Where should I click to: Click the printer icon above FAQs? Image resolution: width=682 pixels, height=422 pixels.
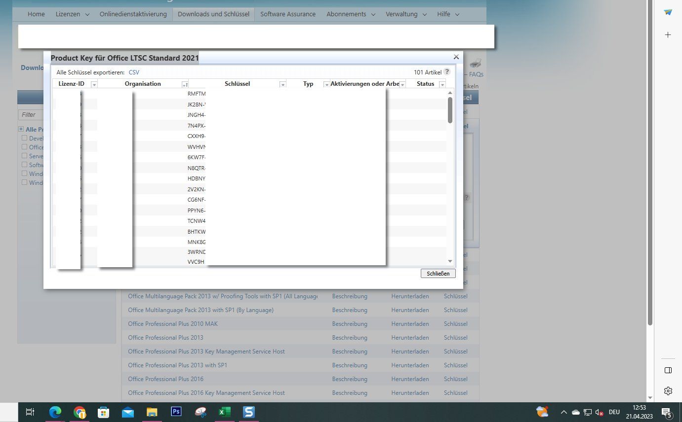point(475,63)
